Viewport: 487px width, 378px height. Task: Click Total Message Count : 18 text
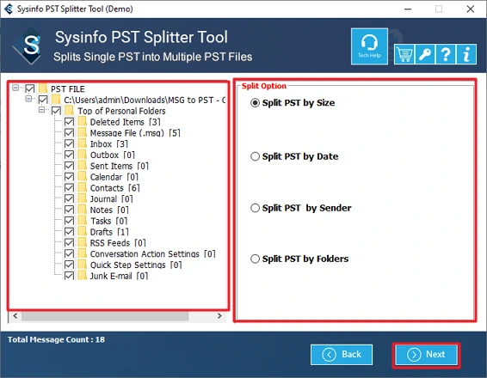tap(56, 339)
